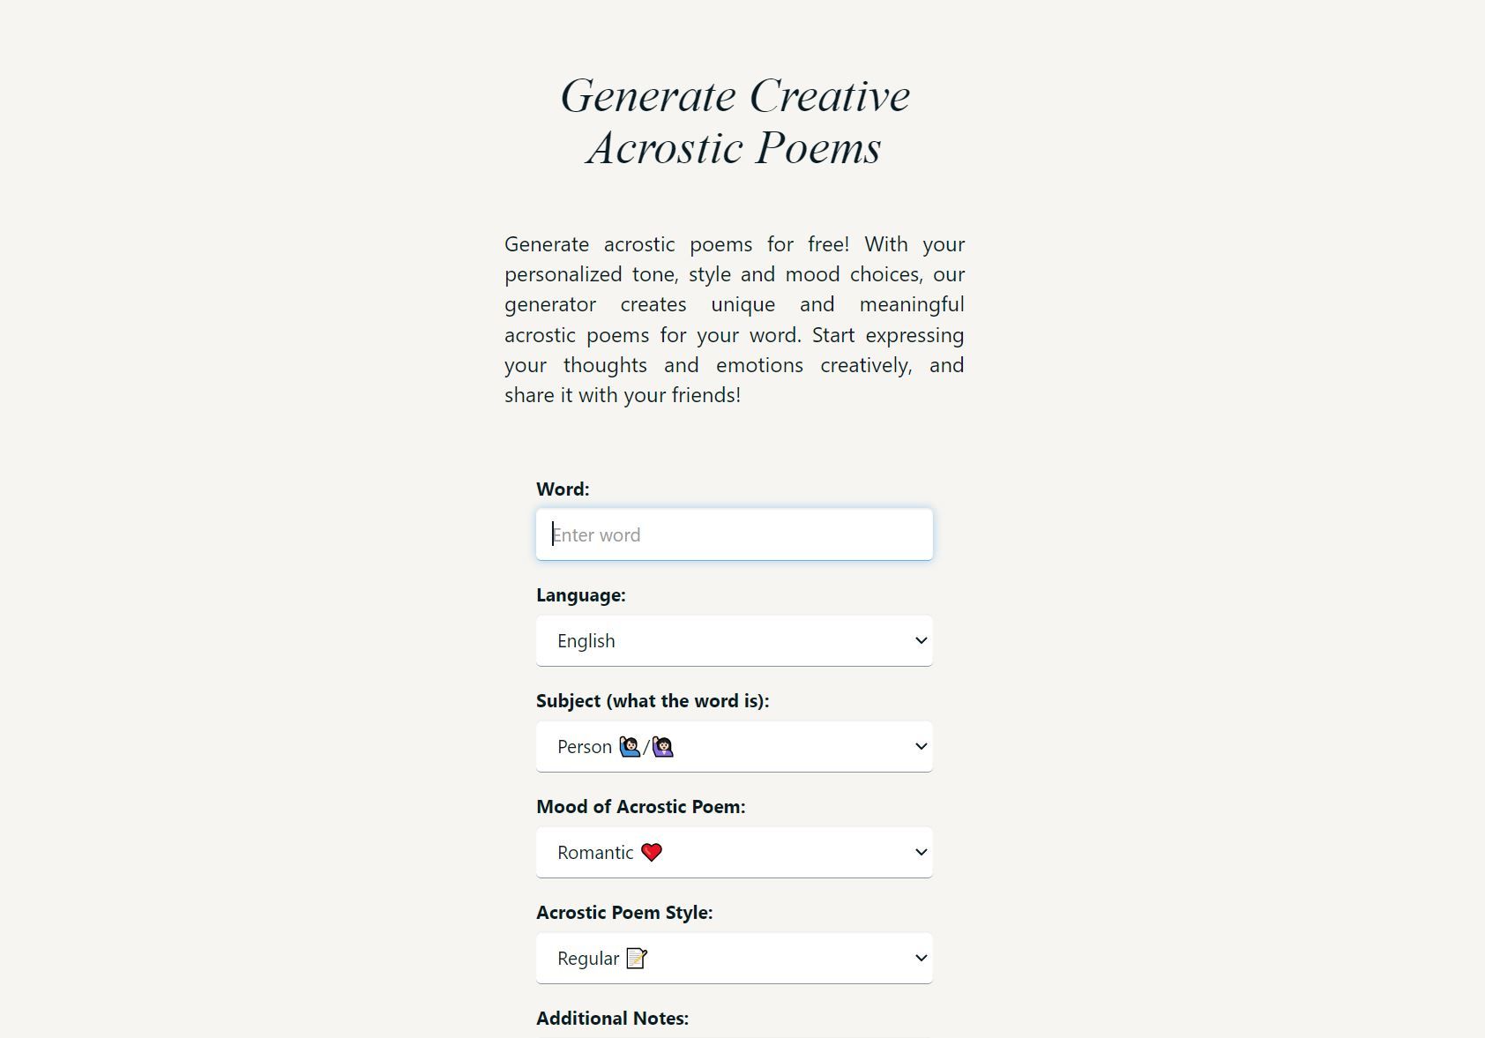The width and height of the screenshot is (1485, 1038).
Task: Click the Word: field label
Action: coord(563,489)
